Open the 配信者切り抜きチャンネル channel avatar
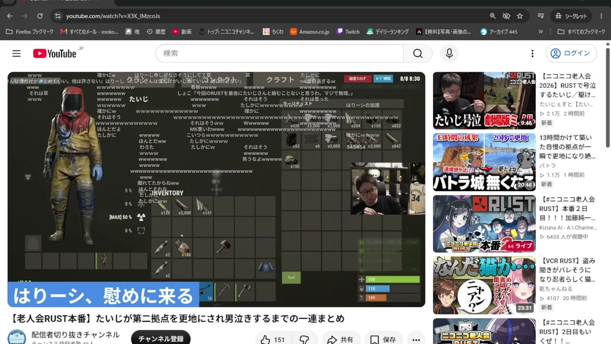 (x=17, y=338)
